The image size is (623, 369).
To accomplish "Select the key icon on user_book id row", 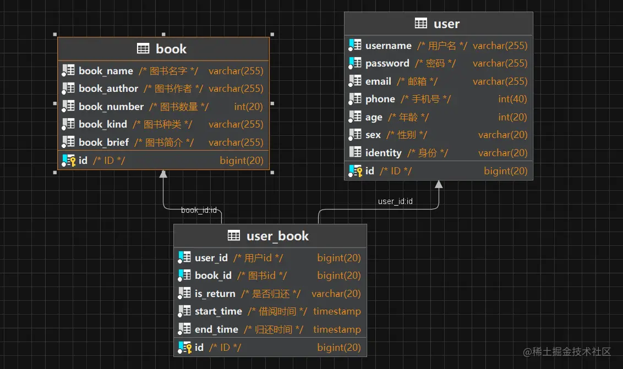I will (x=184, y=347).
